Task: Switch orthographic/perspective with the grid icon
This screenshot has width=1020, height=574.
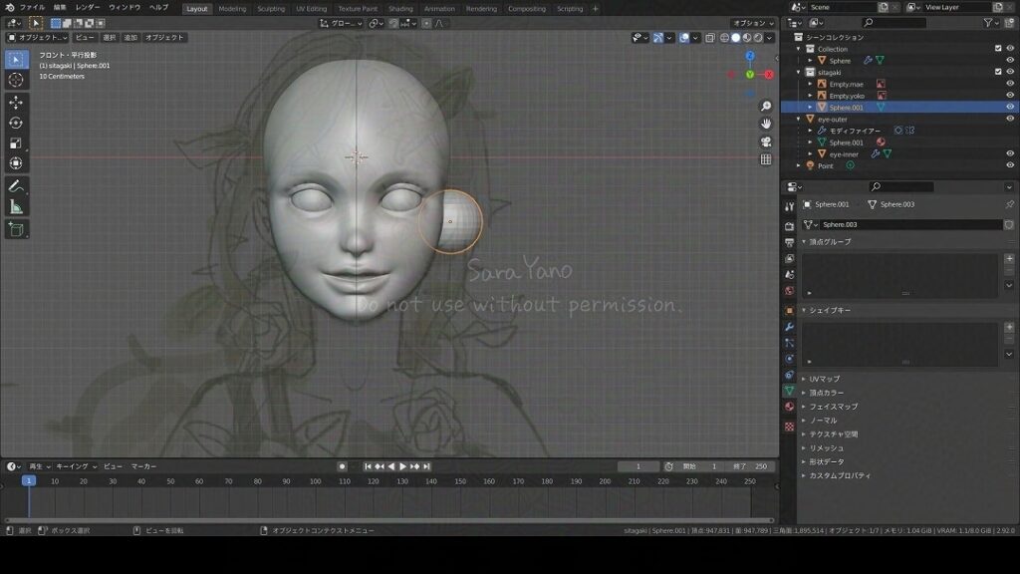Action: [766, 159]
